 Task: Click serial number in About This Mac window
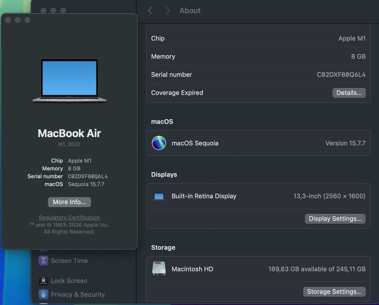point(88,176)
